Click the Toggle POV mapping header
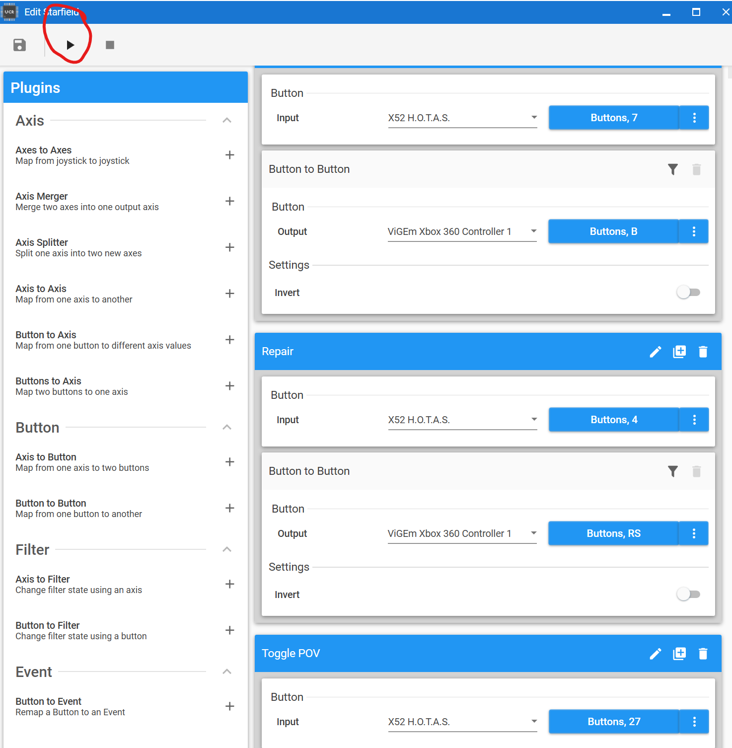 click(488, 654)
